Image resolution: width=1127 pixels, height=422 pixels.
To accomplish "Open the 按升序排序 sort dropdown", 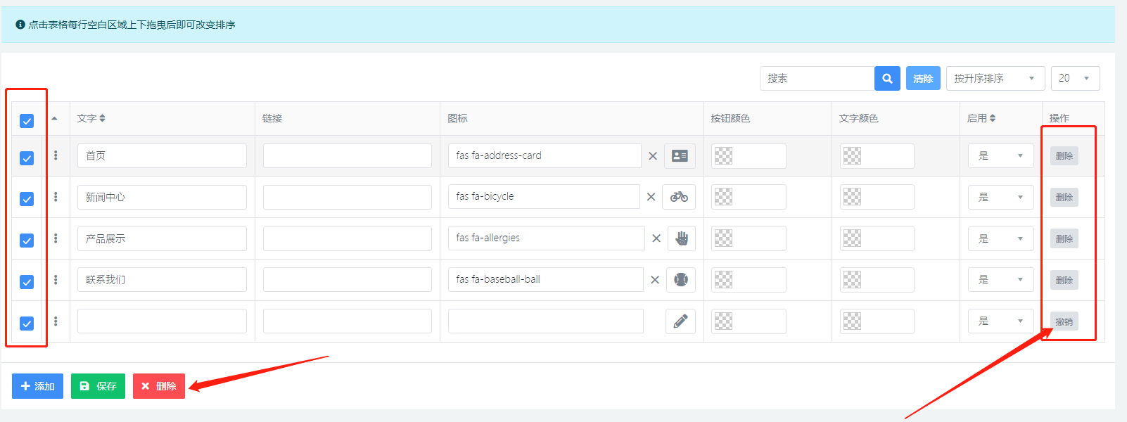I will [995, 79].
